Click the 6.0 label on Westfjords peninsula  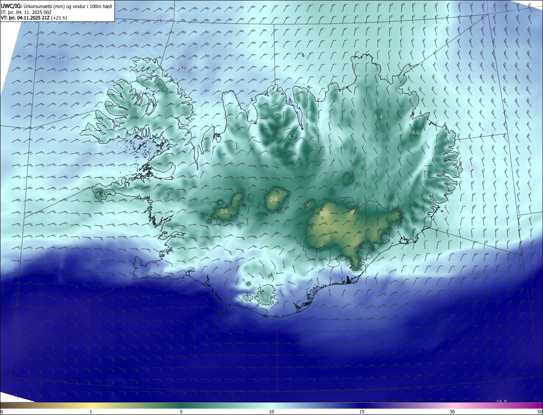pos(129,105)
